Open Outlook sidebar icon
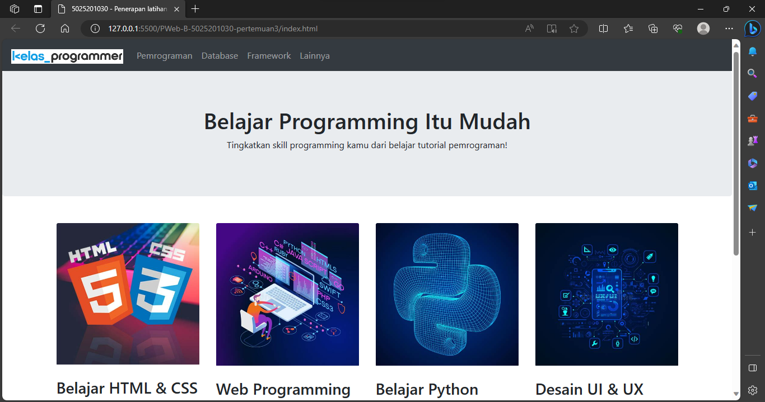This screenshot has height=402, width=765. 753,185
